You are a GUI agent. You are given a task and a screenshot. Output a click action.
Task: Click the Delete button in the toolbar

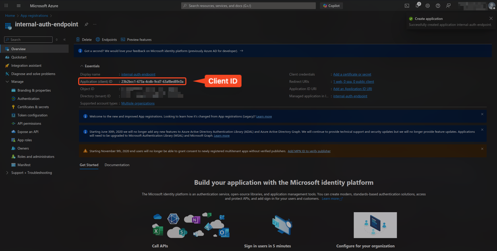tap(84, 39)
